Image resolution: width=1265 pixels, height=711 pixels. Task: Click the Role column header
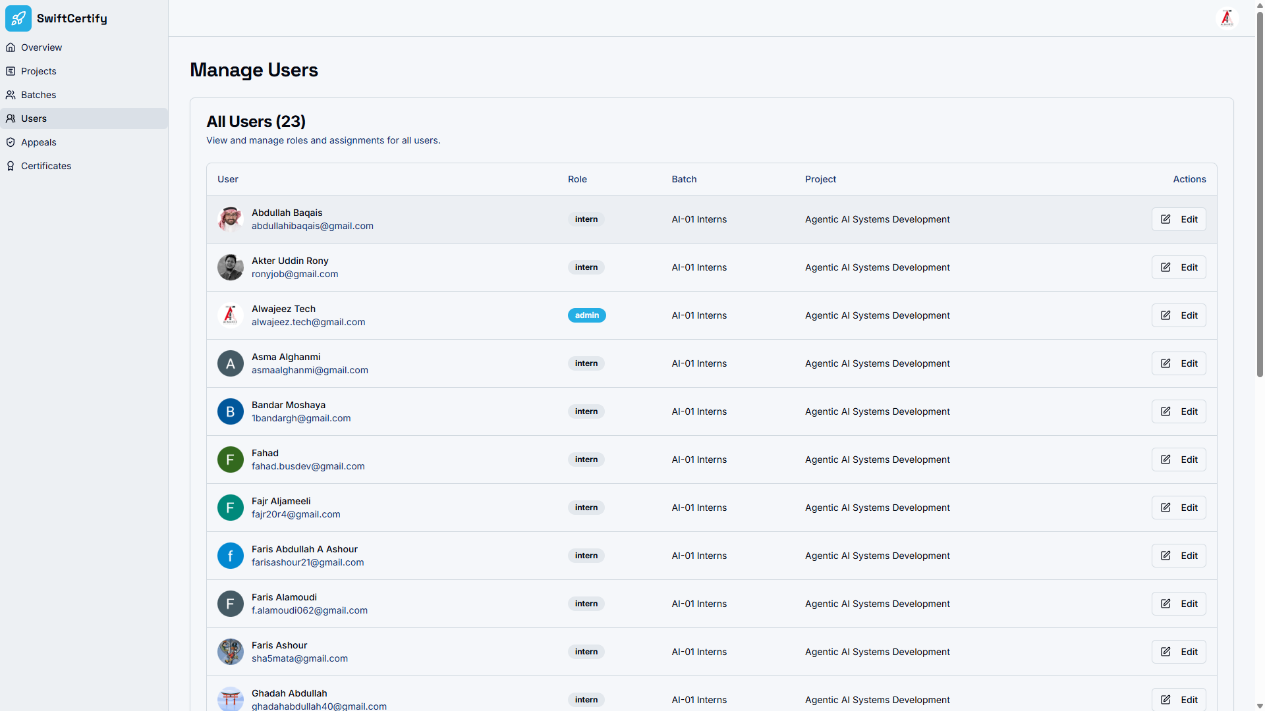577,179
